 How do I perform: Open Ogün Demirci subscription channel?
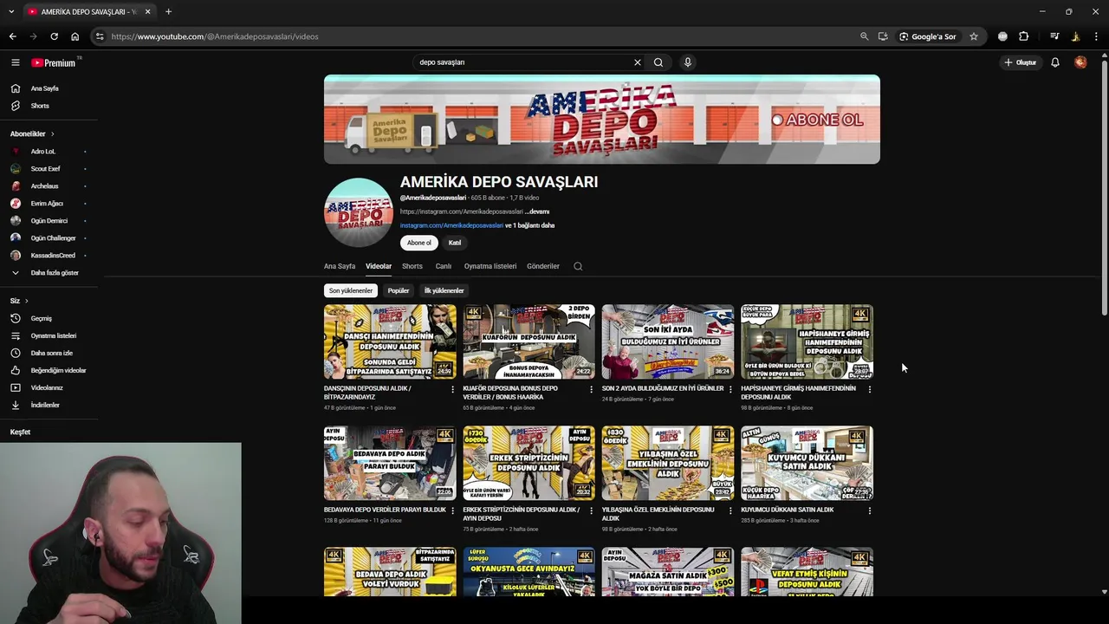(x=49, y=221)
